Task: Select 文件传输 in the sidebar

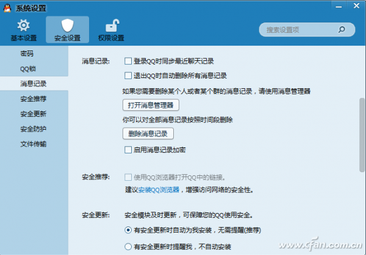Action: (34, 144)
